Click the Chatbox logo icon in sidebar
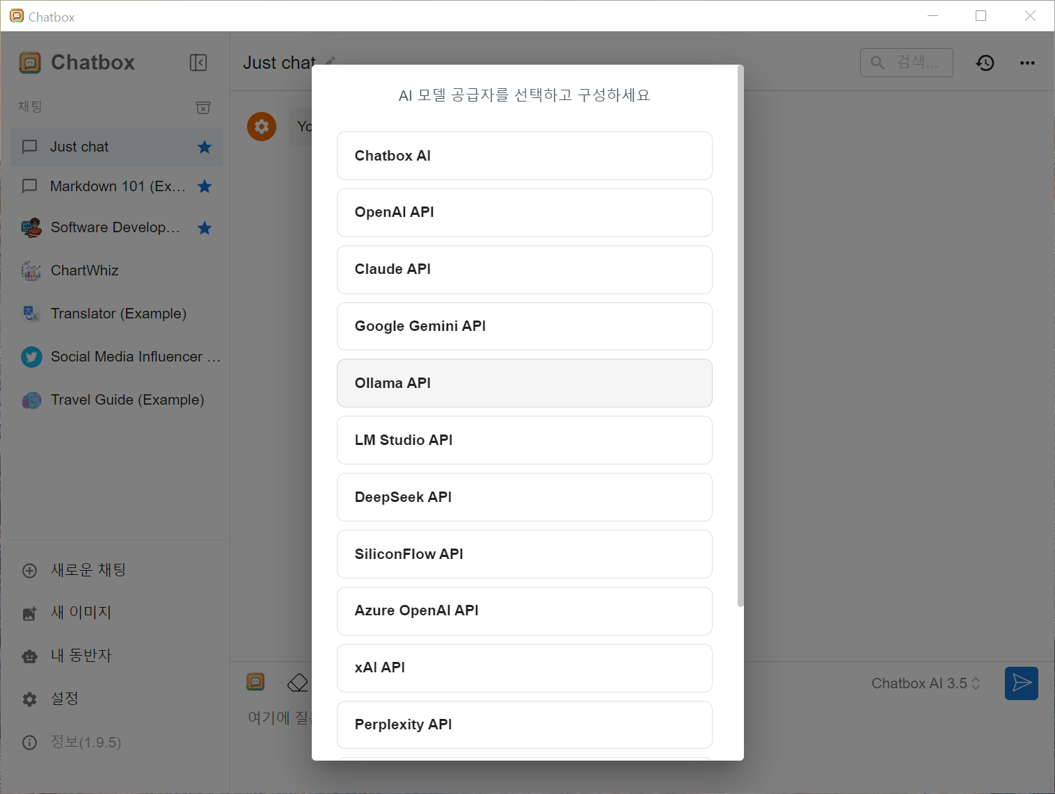Screen dimensions: 1055x794 coord(30,63)
